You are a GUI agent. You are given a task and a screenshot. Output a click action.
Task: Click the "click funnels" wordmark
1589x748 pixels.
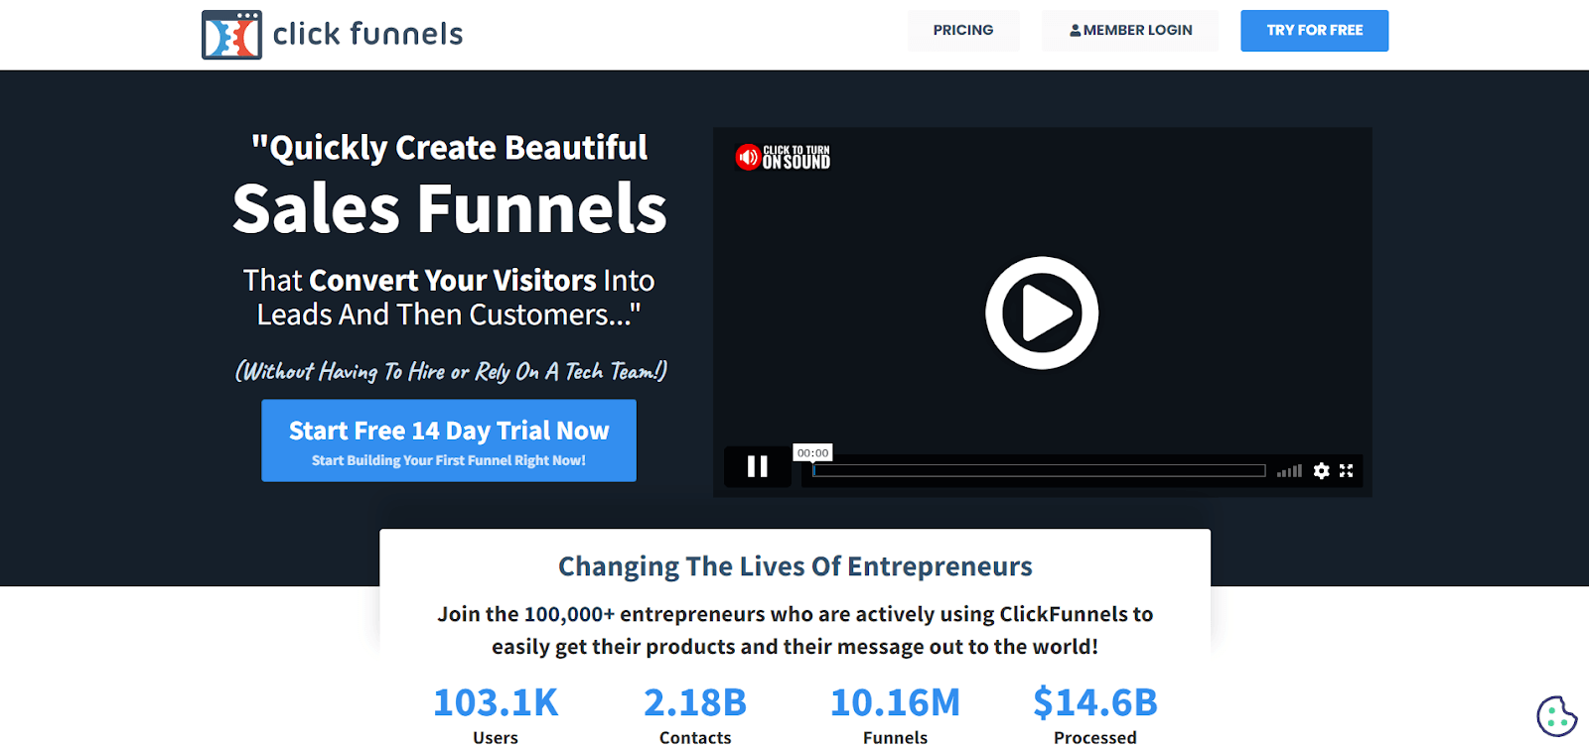(367, 35)
